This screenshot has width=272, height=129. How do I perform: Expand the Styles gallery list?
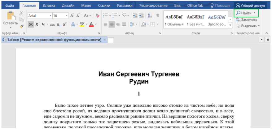(x=230, y=25)
